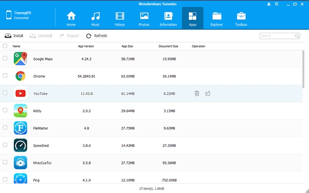This screenshot has height=193, width=309.
Task: Click the 752.00KB document size value
Action: point(169,180)
